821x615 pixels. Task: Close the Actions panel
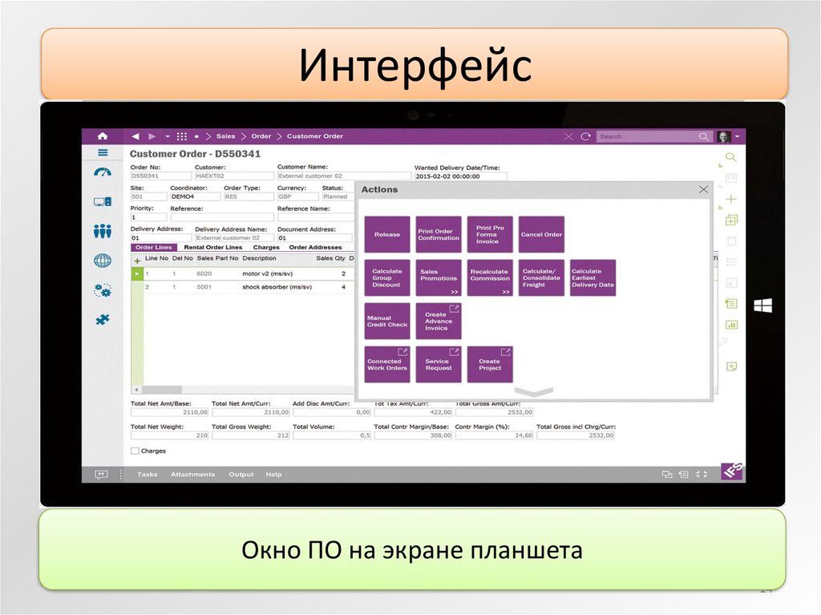coord(703,189)
